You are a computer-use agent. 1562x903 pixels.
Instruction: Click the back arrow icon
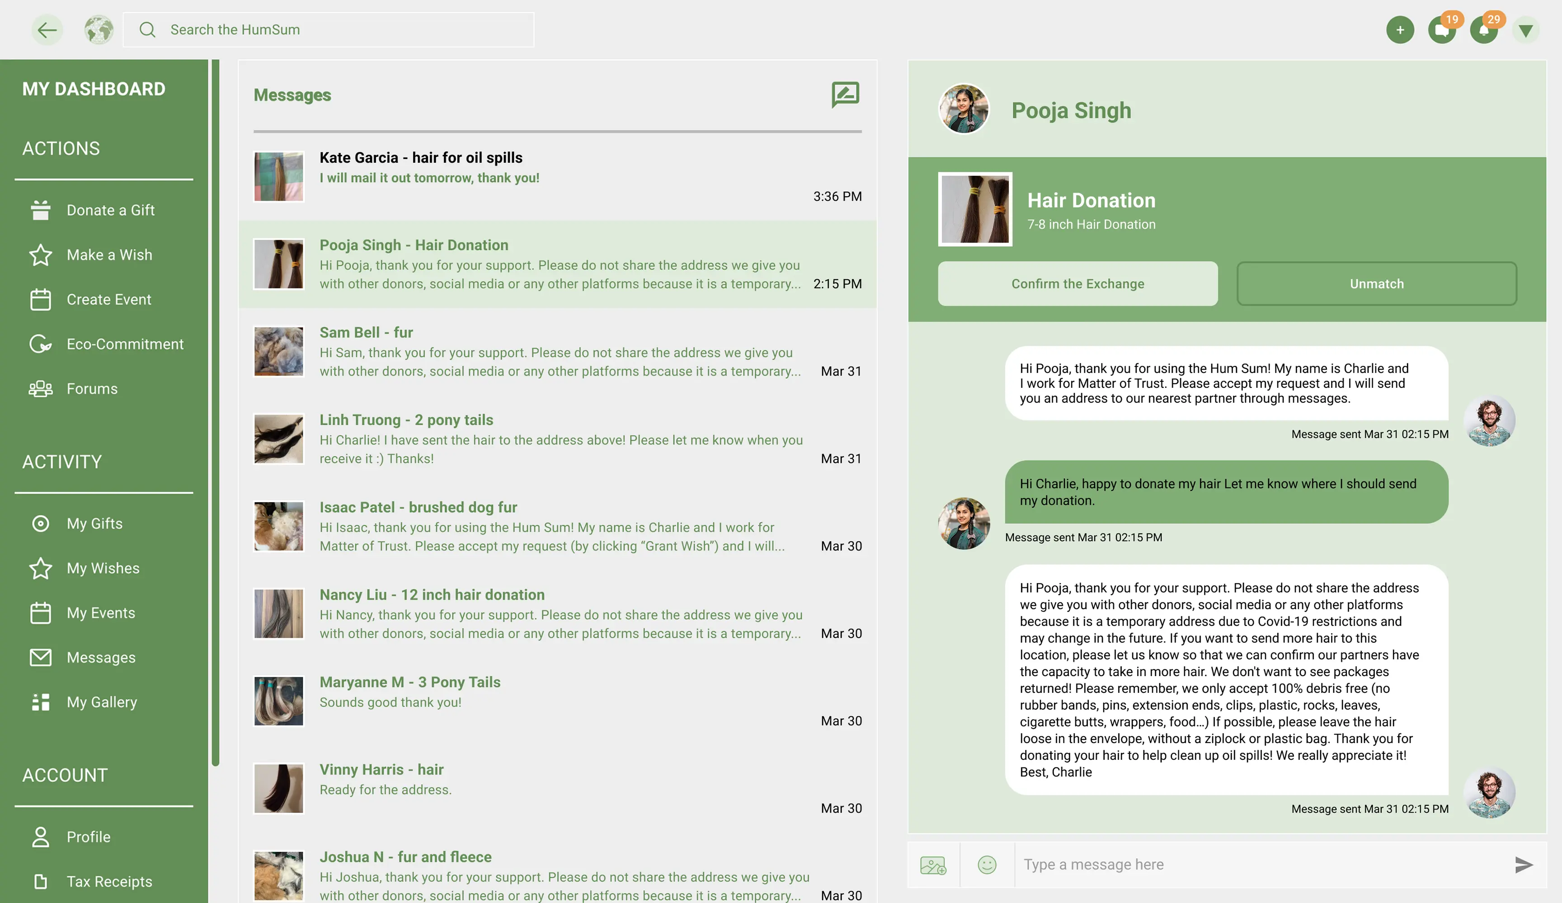point(47,30)
